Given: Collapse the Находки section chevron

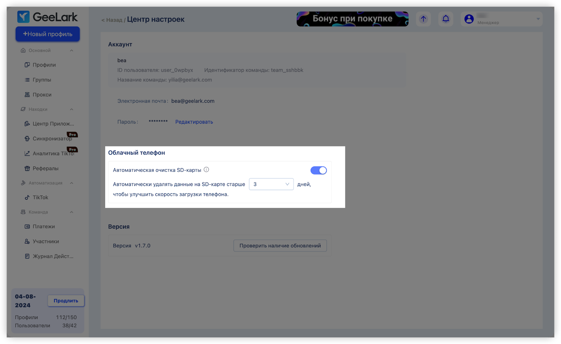Looking at the screenshot, I should (x=72, y=109).
